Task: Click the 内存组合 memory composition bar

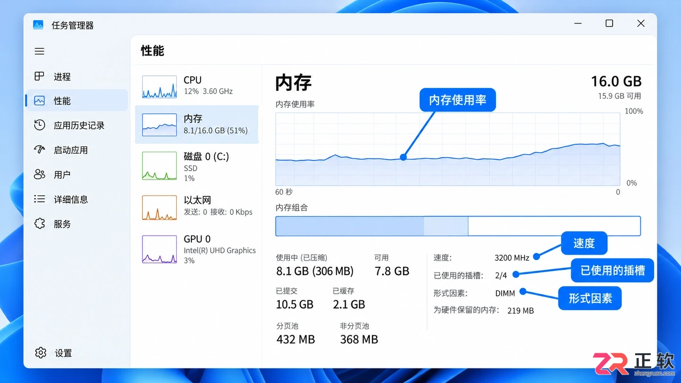Action: (x=458, y=226)
